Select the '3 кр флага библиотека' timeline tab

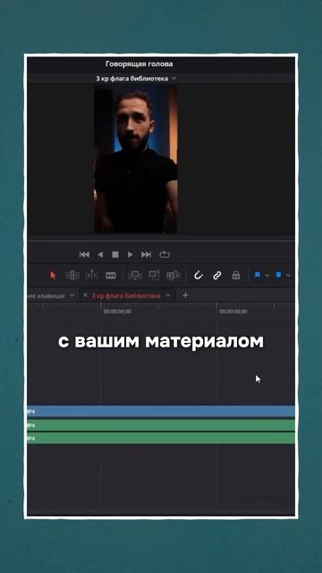click(126, 295)
